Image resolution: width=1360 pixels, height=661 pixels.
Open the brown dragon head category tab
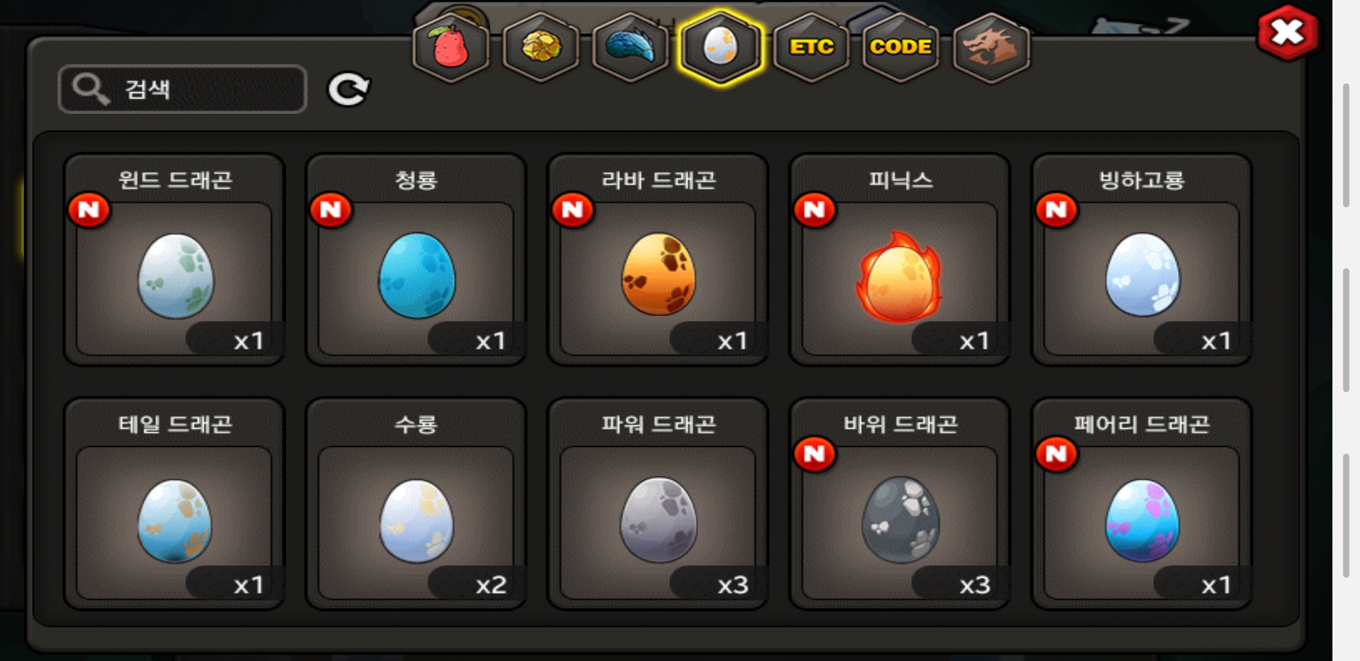(991, 48)
